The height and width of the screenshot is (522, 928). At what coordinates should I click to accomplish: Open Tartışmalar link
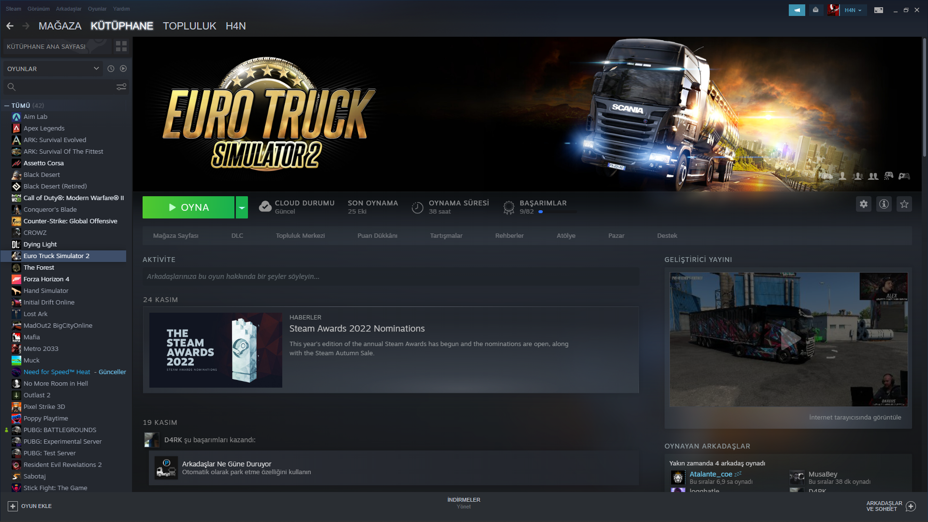[446, 236]
